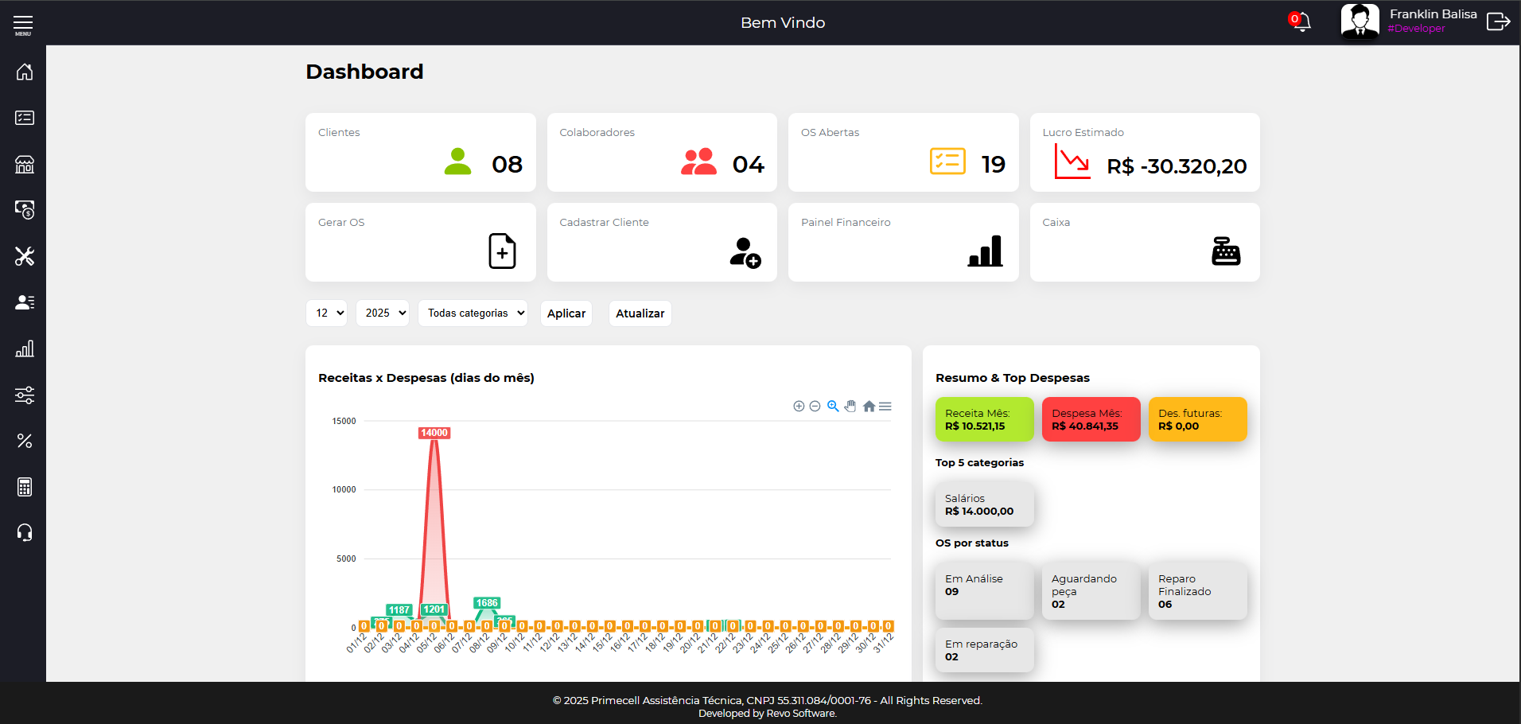
Task: Reset chart zoom with home icon
Action: coord(869,407)
